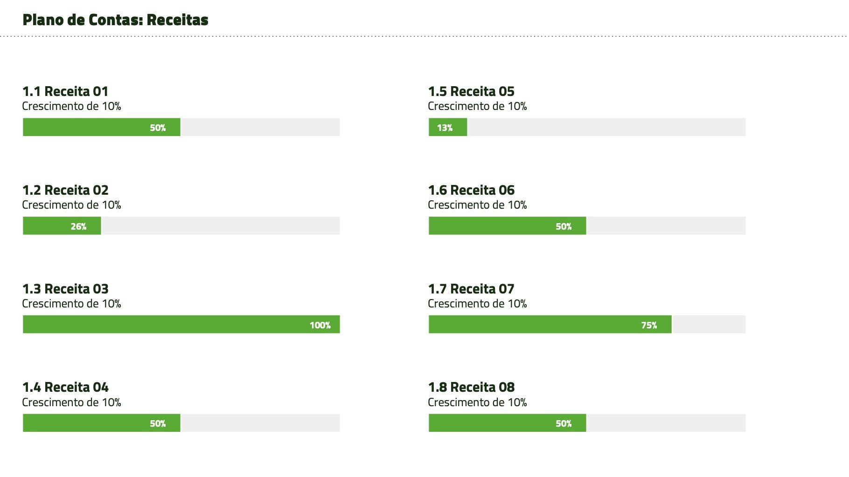Click the 26% label on Receita 02 bar
Image resolution: width=849 pixels, height=477 pixels.
(78, 226)
